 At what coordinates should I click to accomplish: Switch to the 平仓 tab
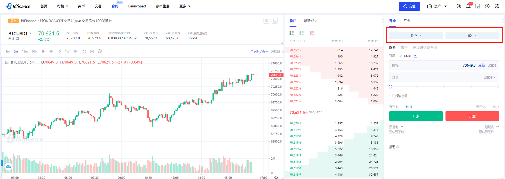(x=407, y=21)
